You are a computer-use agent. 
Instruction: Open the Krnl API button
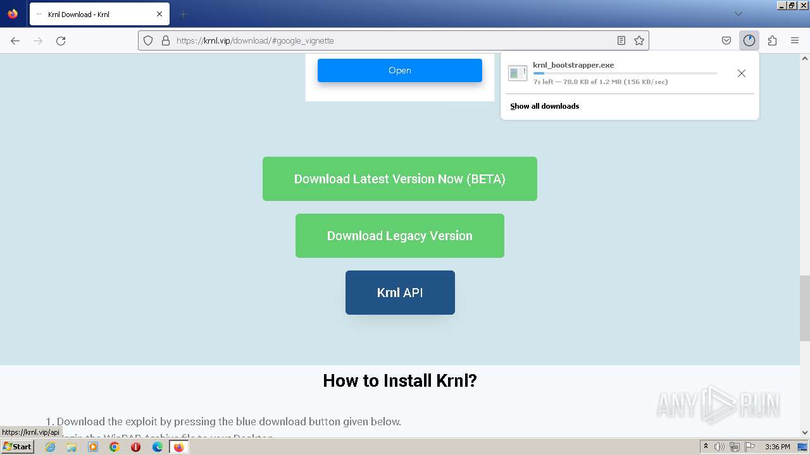point(400,293)
